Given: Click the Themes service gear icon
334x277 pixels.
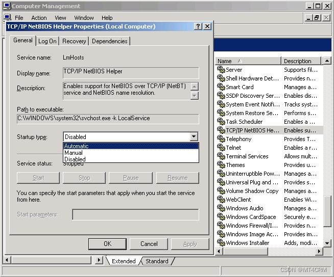Looking at the screenshot, I should [x=221, y=164].
